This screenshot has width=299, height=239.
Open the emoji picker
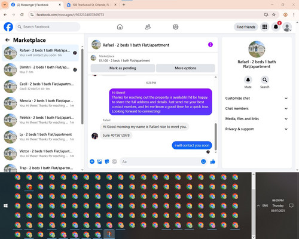pyautogui.click(x=203, y=161)
